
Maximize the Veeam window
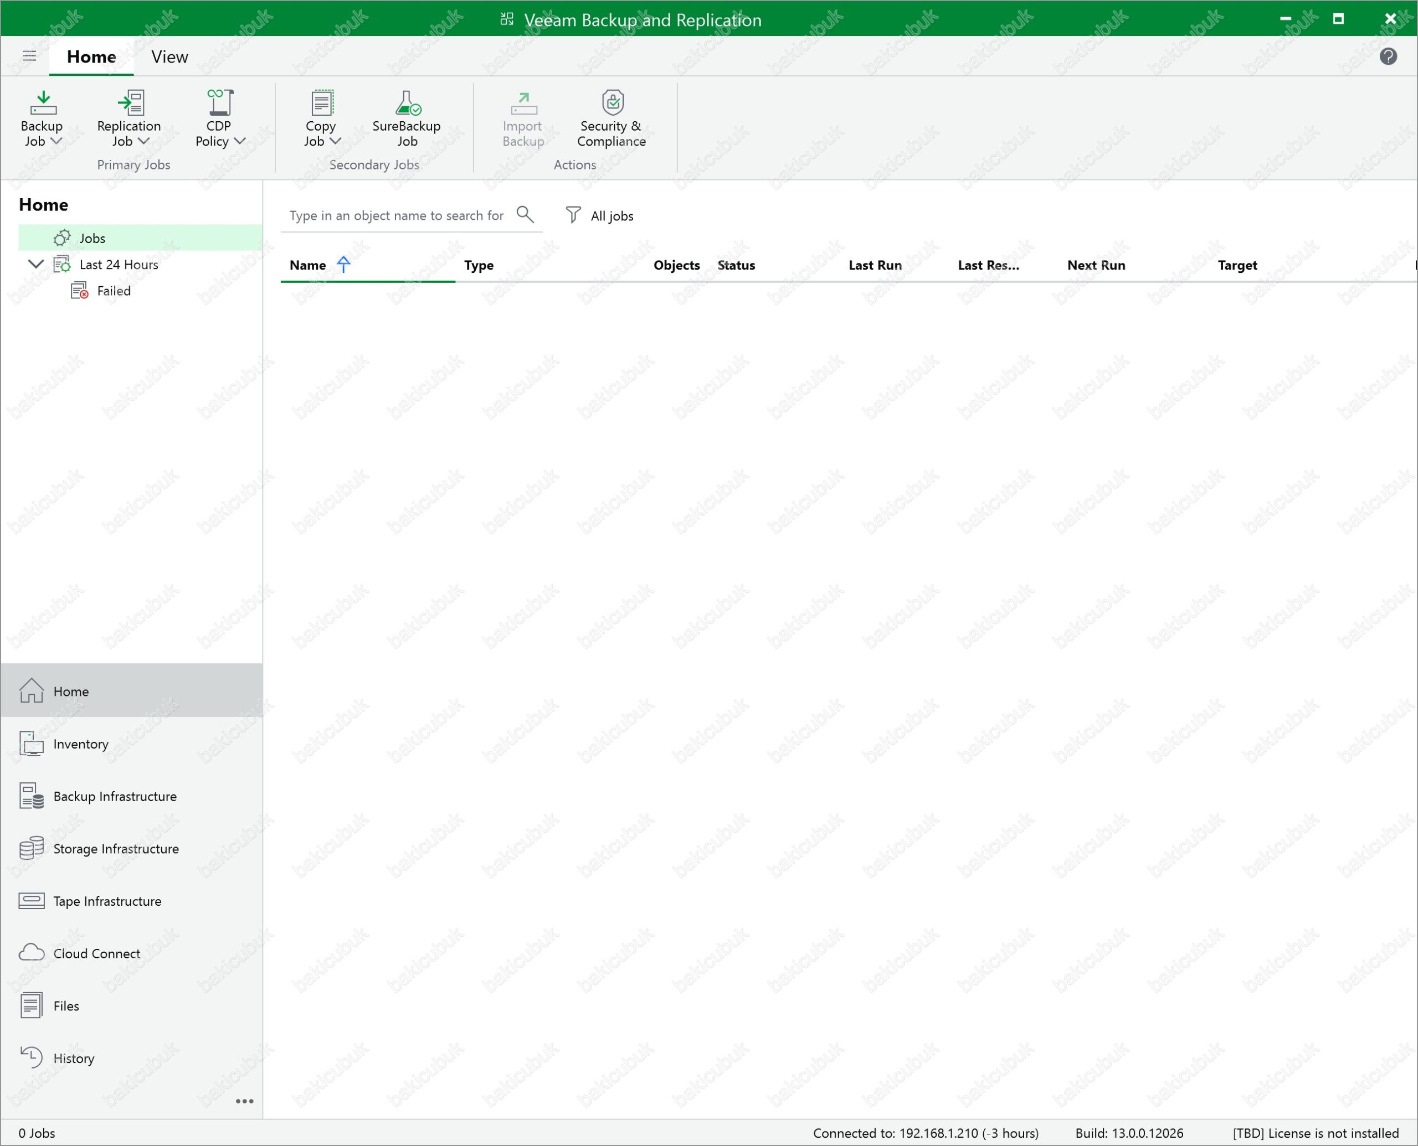[x=1338, y=18]
